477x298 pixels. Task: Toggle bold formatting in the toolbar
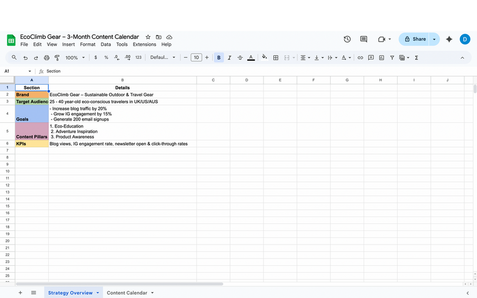pyautogui.click(x=219, y=57)
